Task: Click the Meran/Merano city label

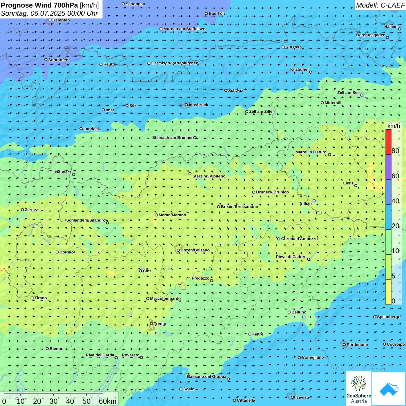Action: tap(172, 215)
